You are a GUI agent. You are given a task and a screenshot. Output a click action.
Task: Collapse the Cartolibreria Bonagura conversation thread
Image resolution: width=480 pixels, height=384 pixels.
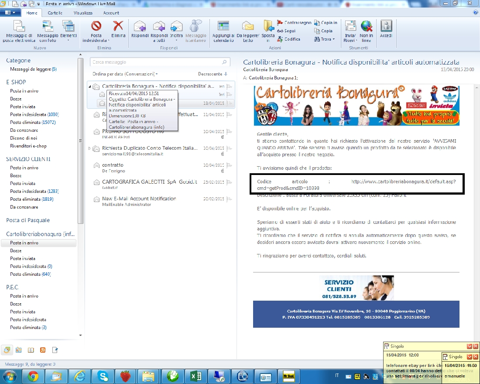[90, 87]
